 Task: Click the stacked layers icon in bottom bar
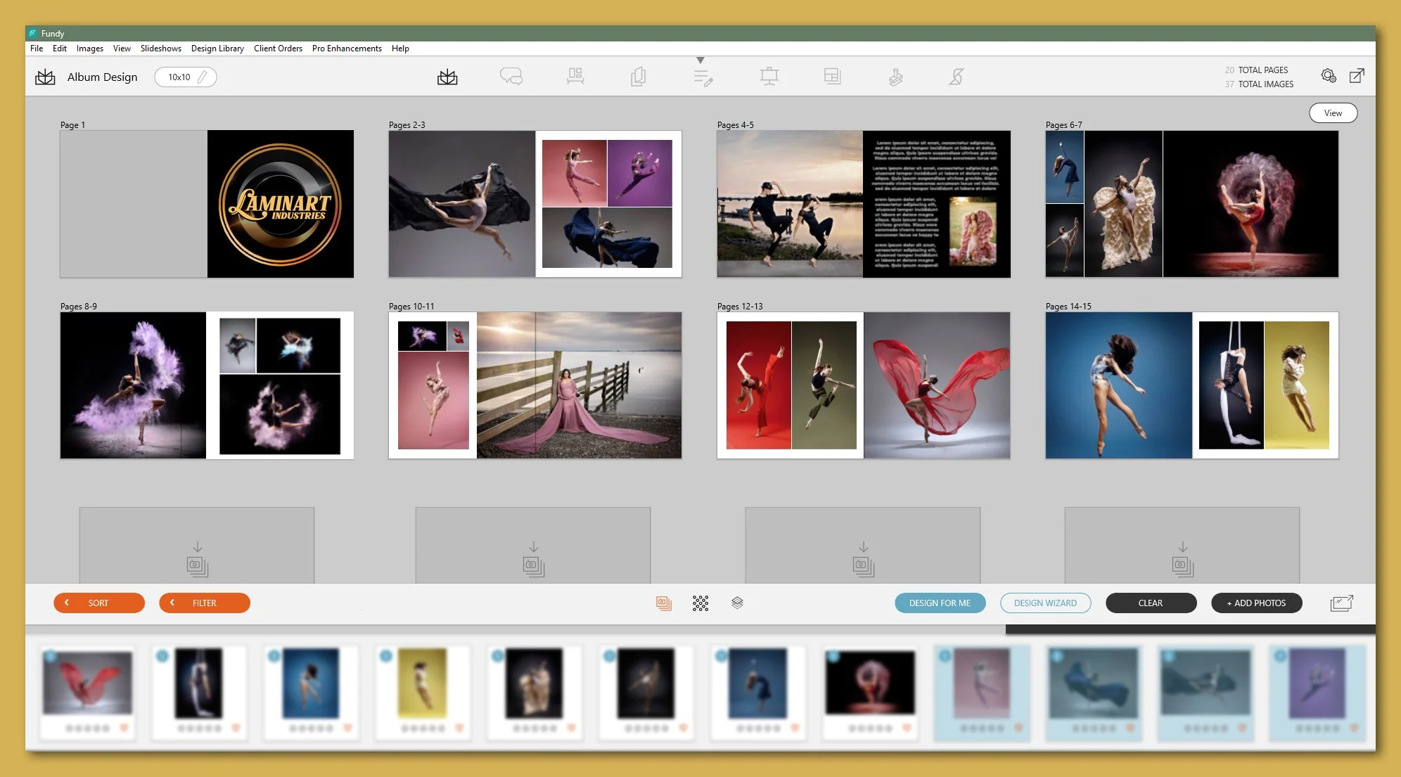coord(737,603)
